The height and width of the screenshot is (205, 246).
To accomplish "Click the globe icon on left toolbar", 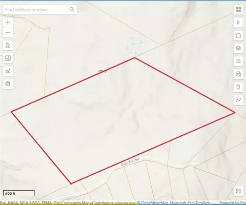I will 8,84.
